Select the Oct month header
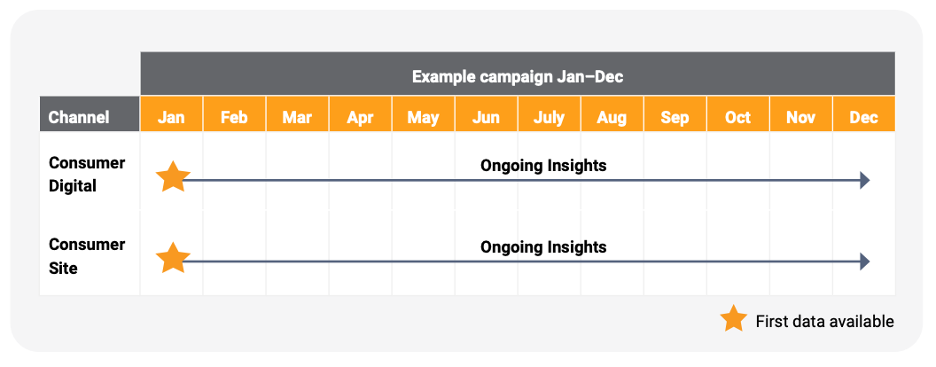 (737, 117)
